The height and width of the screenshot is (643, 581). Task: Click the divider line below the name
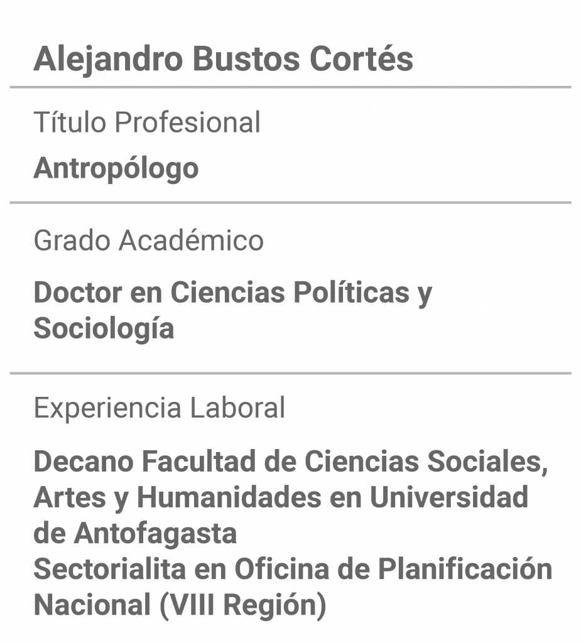pos(290,87)
